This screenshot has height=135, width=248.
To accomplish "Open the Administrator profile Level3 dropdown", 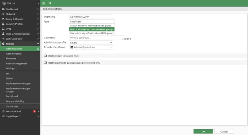I will pyautogui.click(x=91, y=42).
